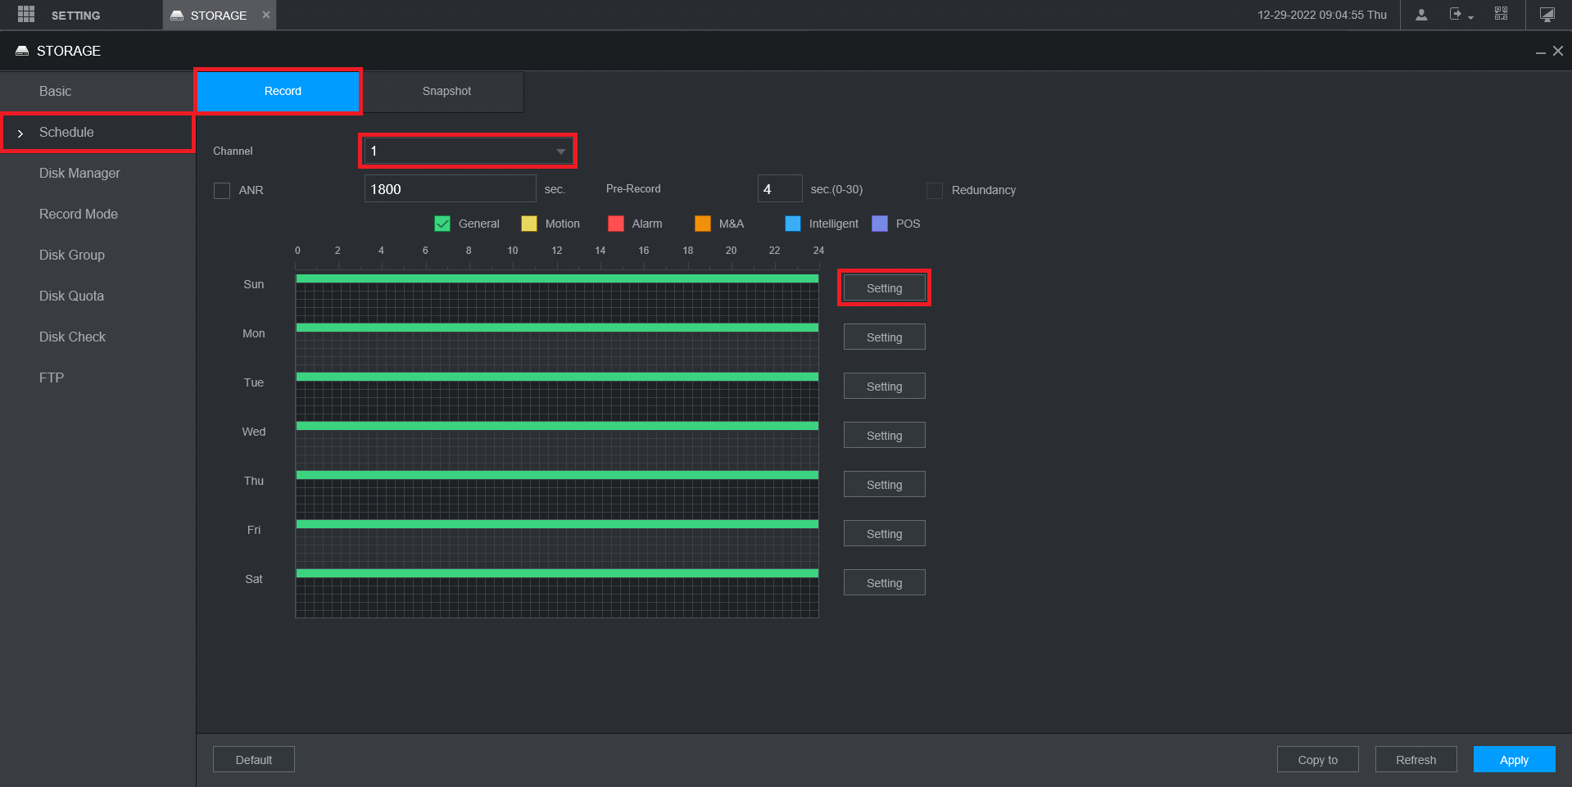Click the monitor display icon
This screenshot has height=787, width=1572.
pyautogui.click(x=1547, y=15)
